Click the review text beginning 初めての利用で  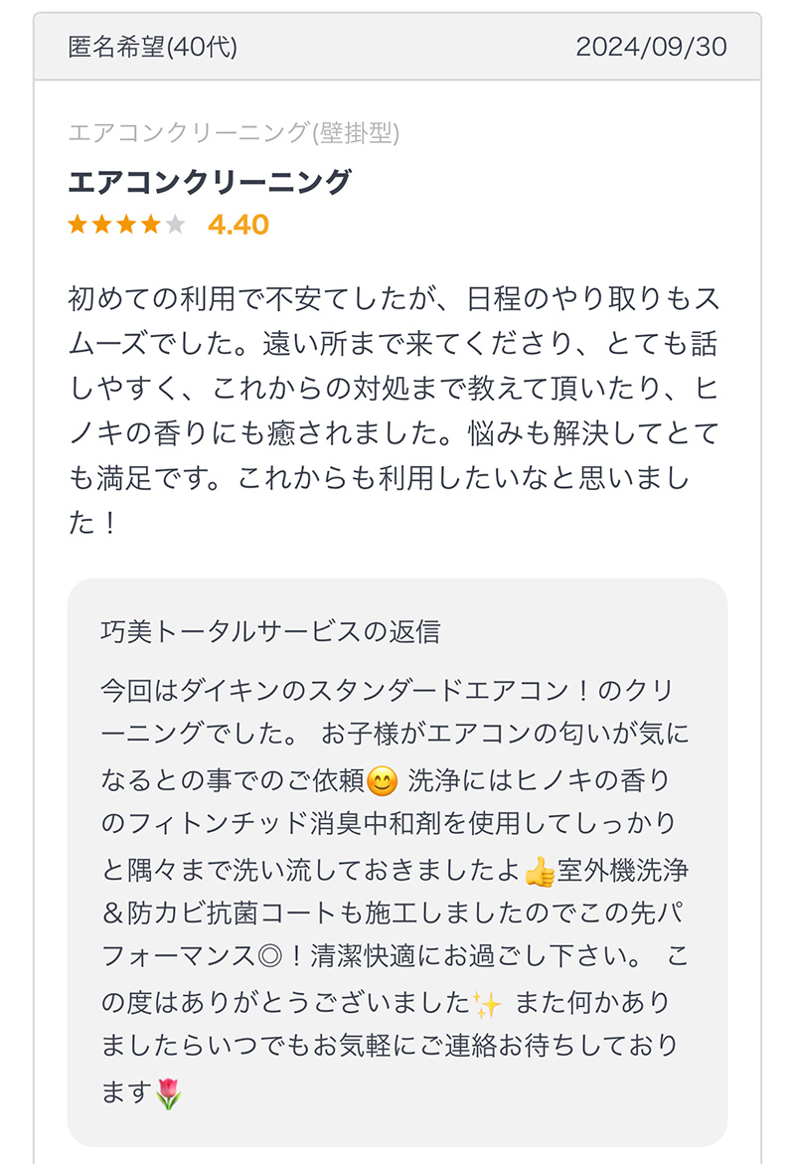[395, 411]
